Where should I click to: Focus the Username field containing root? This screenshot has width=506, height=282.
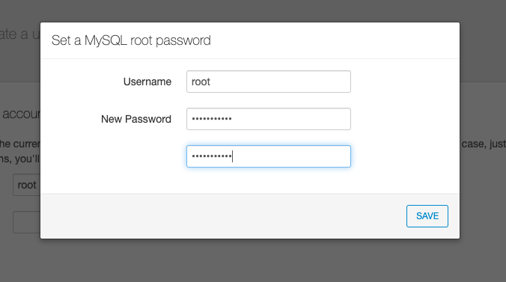click(269, 82)
